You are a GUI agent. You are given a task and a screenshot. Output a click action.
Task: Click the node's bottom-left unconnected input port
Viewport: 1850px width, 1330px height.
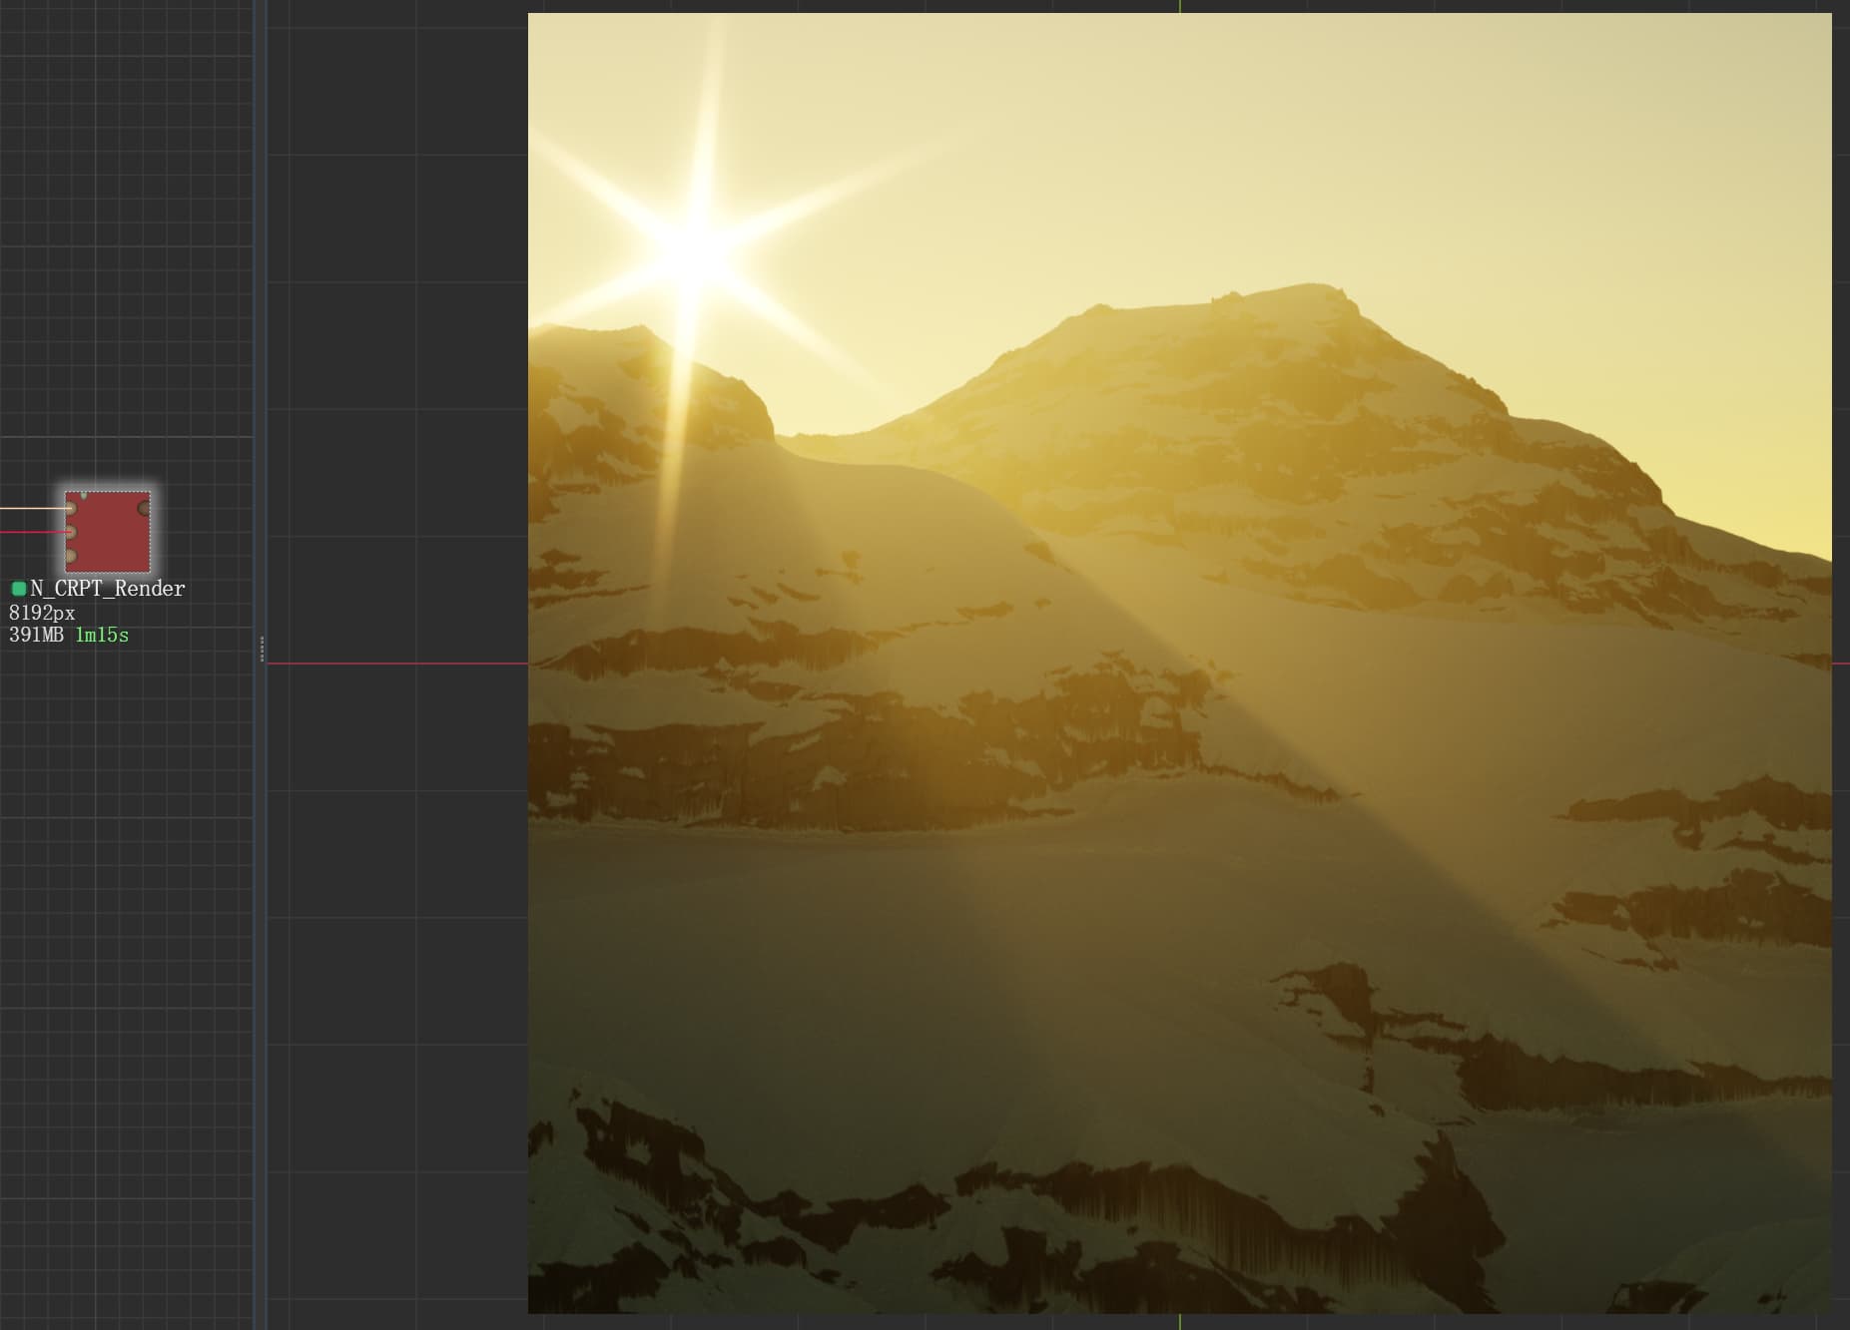click(x=70, y=556)
